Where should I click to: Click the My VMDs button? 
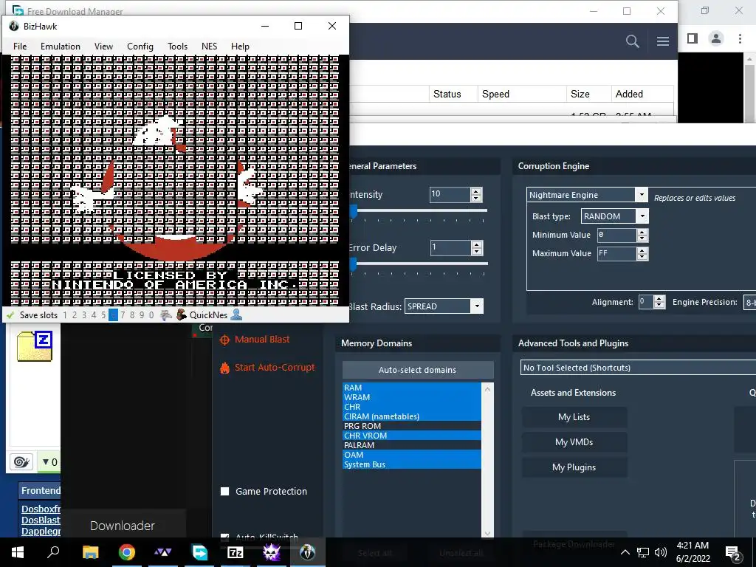pyautogui.click(x=574, y=442)
